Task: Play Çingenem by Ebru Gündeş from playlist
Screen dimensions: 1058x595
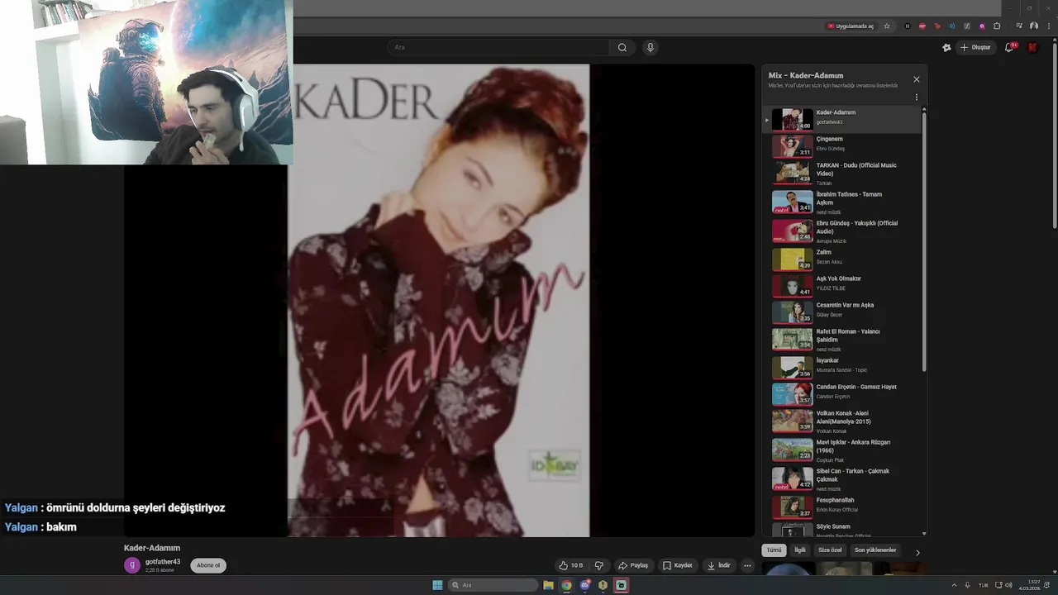Action: tap(841, 146)
